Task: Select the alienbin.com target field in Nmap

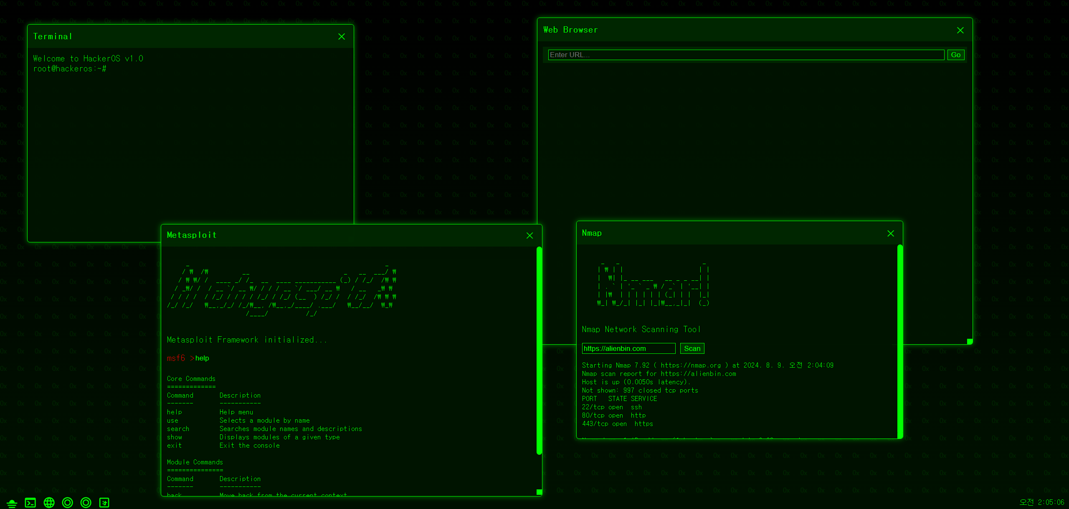Action: click(628, 348)
